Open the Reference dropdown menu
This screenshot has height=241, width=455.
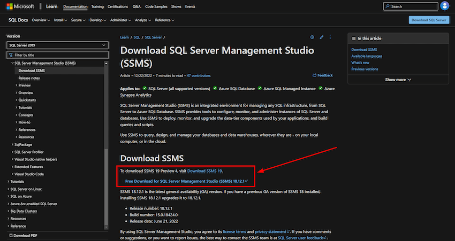point(164,20)
